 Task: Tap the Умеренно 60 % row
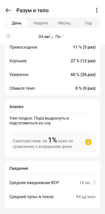52,74
